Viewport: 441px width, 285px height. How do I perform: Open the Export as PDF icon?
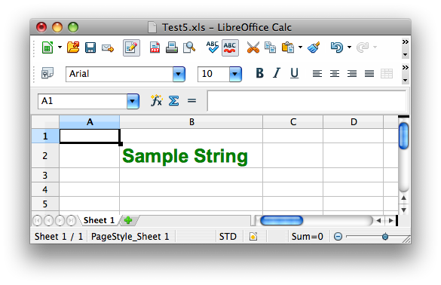pyautogui.click(x=155, y=47)
